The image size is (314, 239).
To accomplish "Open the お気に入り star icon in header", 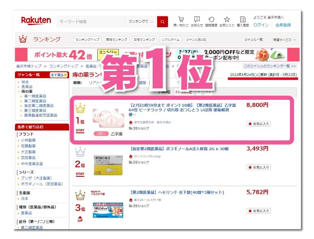I will (x=227, y=19).
